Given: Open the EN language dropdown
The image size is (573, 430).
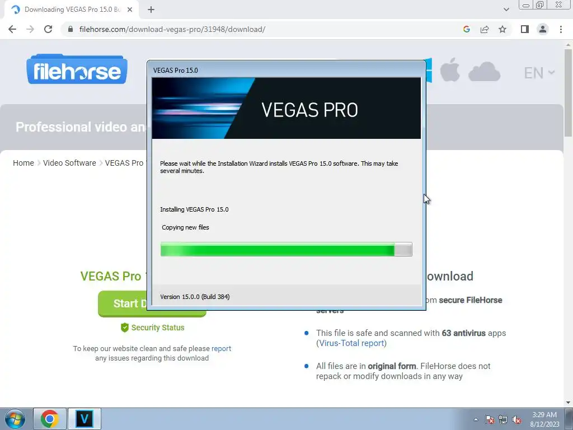Looking at the screenshot, I should (539, 73).
